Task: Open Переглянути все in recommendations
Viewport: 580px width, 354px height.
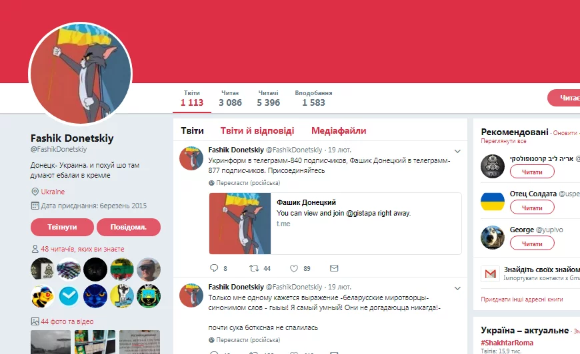Action: tap(503, 141)
